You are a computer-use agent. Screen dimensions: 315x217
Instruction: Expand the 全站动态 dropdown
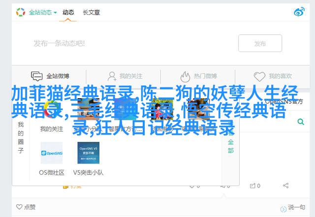click(x=43, y=12)
